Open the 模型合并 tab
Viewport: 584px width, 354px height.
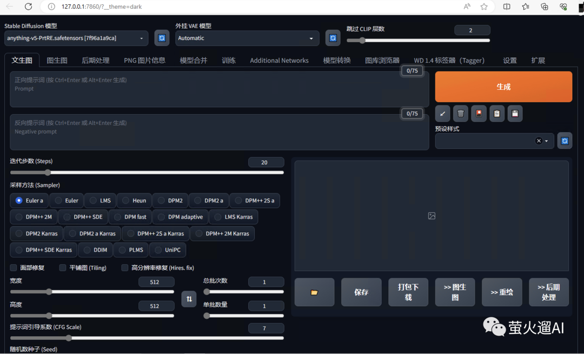(193, 61)
